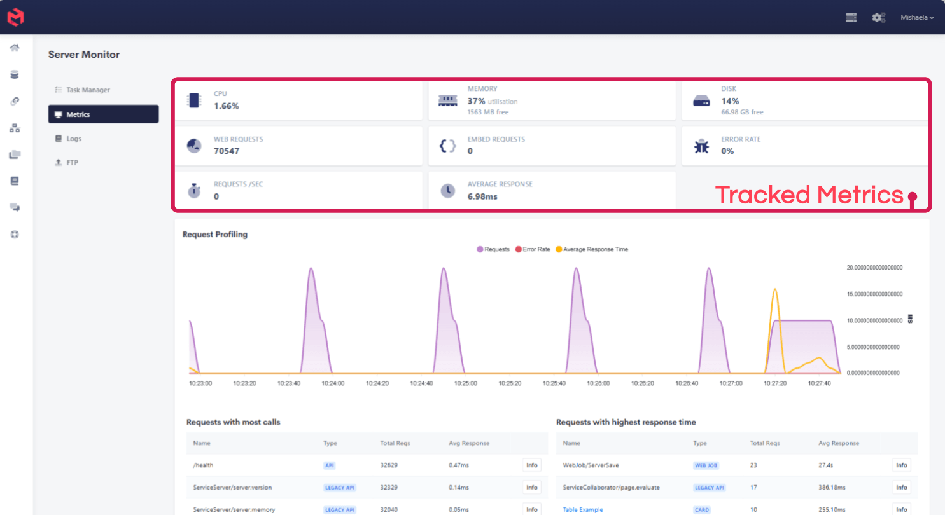Viewport: 945px width, 515px height.
Task: Click Info for Table Example row
Action: (901, 509)
